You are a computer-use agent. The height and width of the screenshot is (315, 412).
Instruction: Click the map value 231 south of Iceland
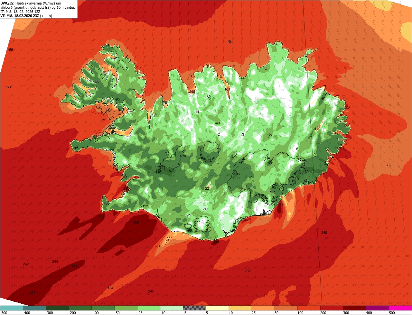click(x=248, y=271)
